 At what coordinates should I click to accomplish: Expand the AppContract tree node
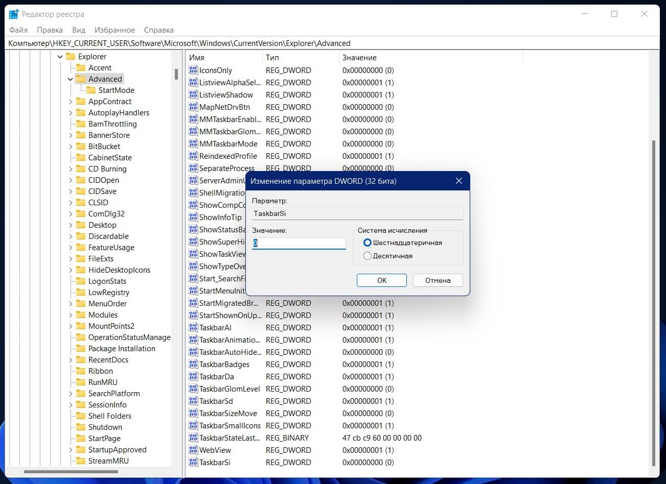pos(71,102)
